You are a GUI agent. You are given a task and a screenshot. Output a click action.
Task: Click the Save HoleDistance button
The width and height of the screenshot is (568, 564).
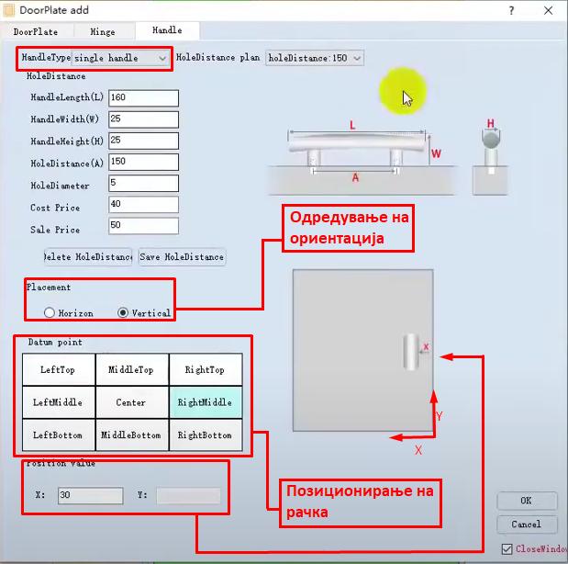pos(182,257)
